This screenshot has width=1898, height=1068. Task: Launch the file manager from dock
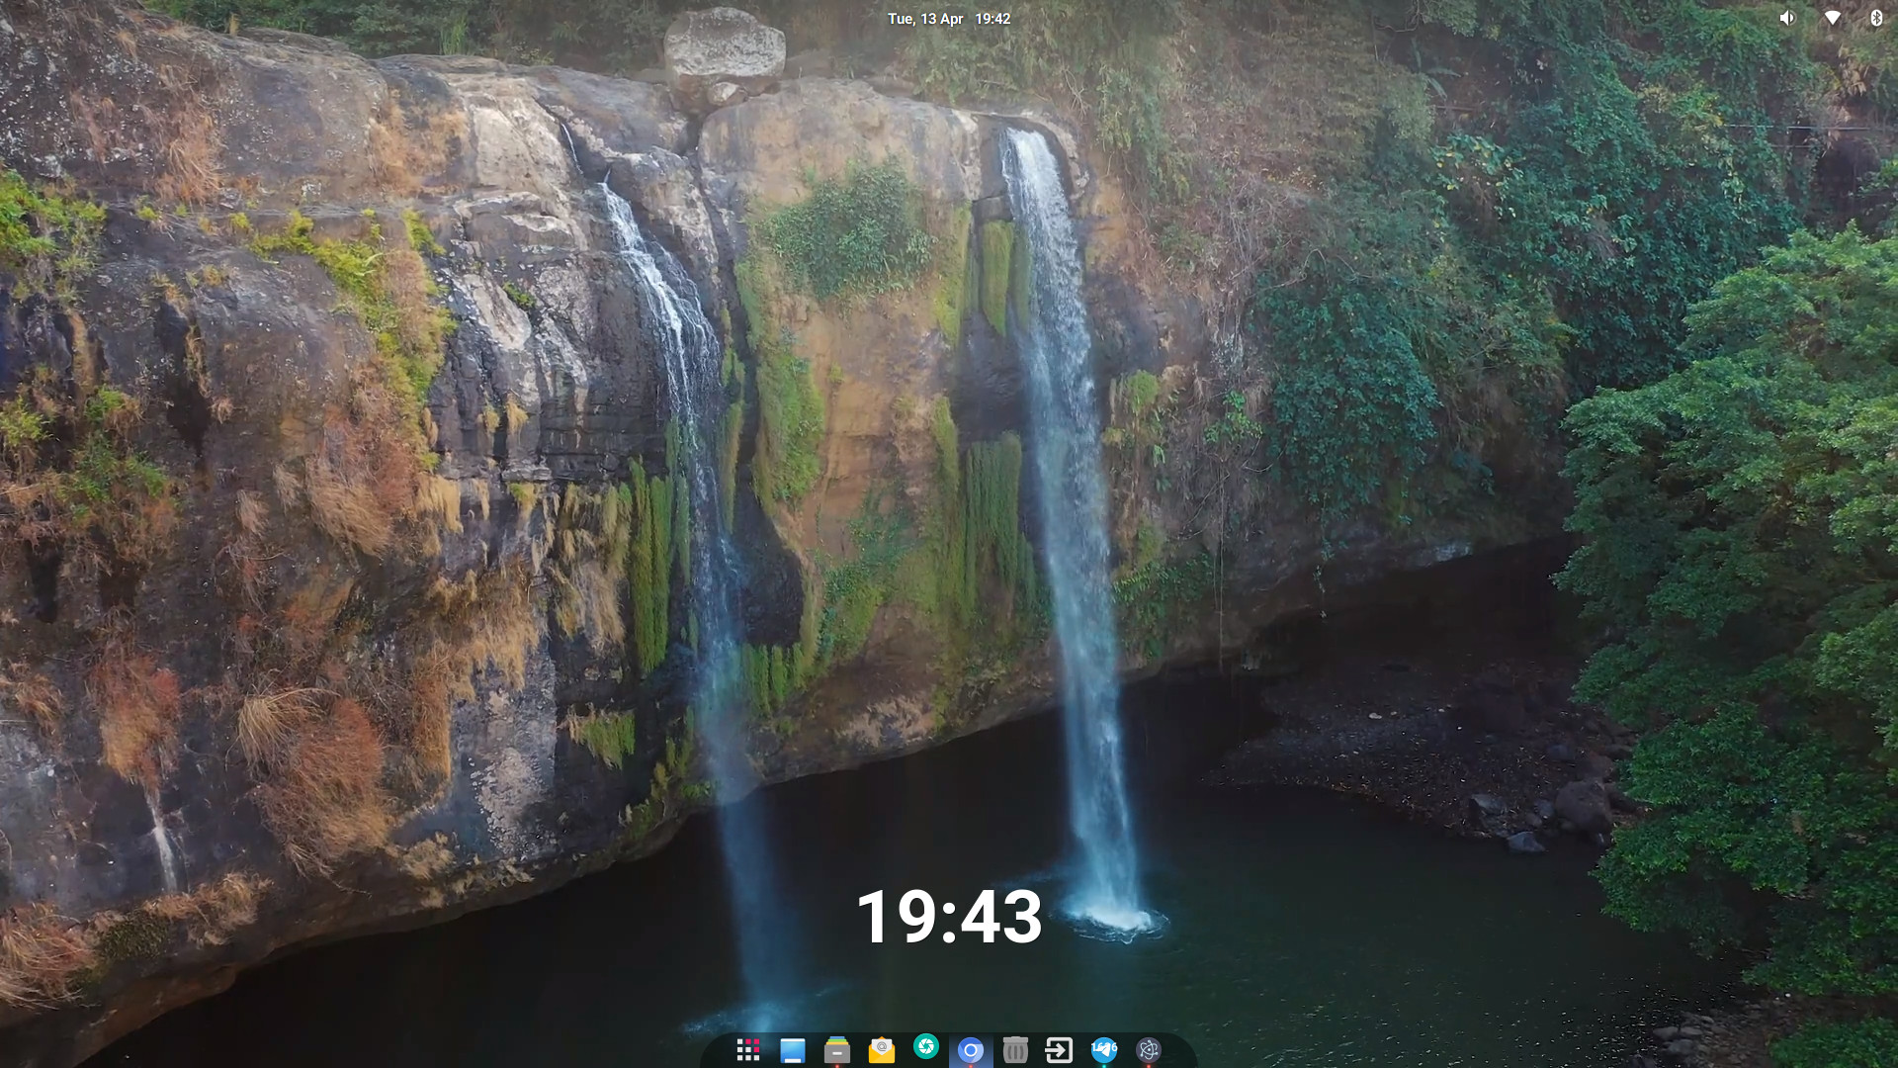coord(836,1050)
